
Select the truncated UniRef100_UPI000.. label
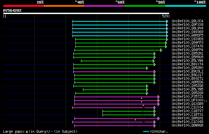189,100
